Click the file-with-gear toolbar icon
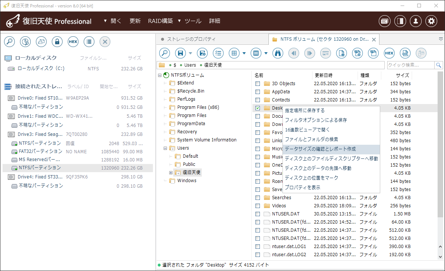445x271 pixels. tap(357, 53)
